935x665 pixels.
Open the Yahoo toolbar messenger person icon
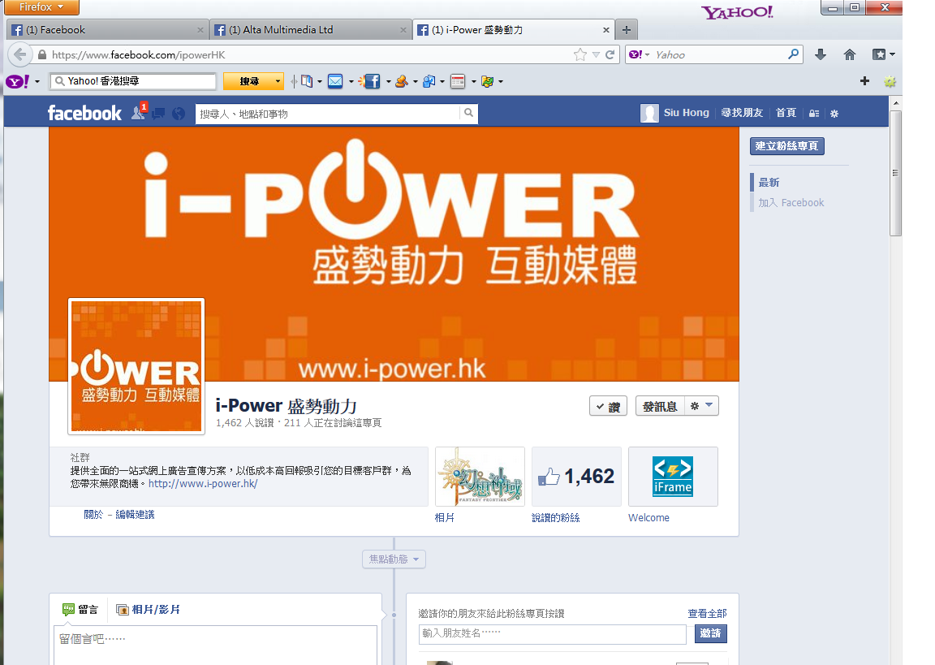pyautogui.click(x=402, y=81)
